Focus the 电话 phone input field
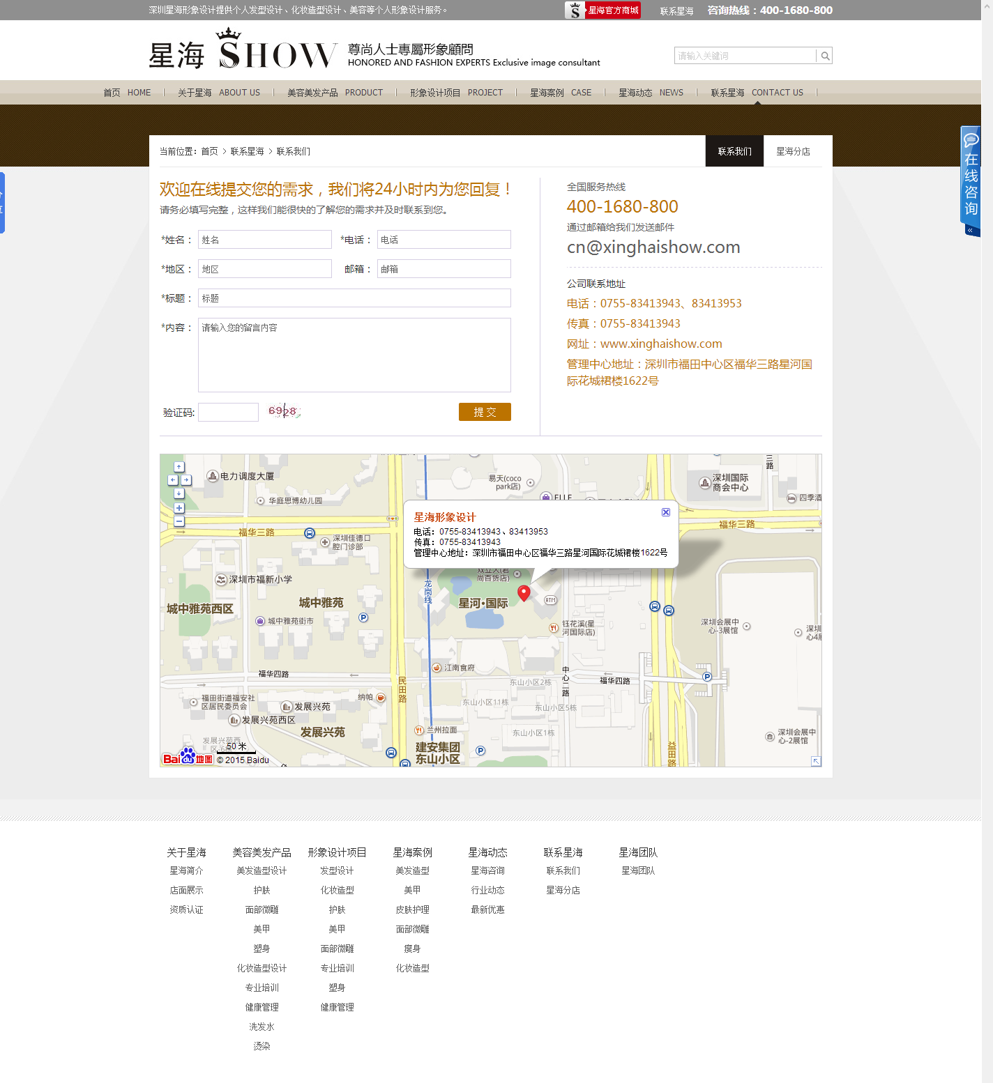The height and width of the screenshot is (1083, 993). coord(444,240)
